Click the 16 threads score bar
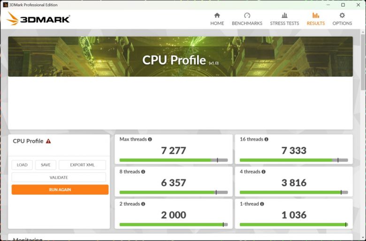 (294, 160)
